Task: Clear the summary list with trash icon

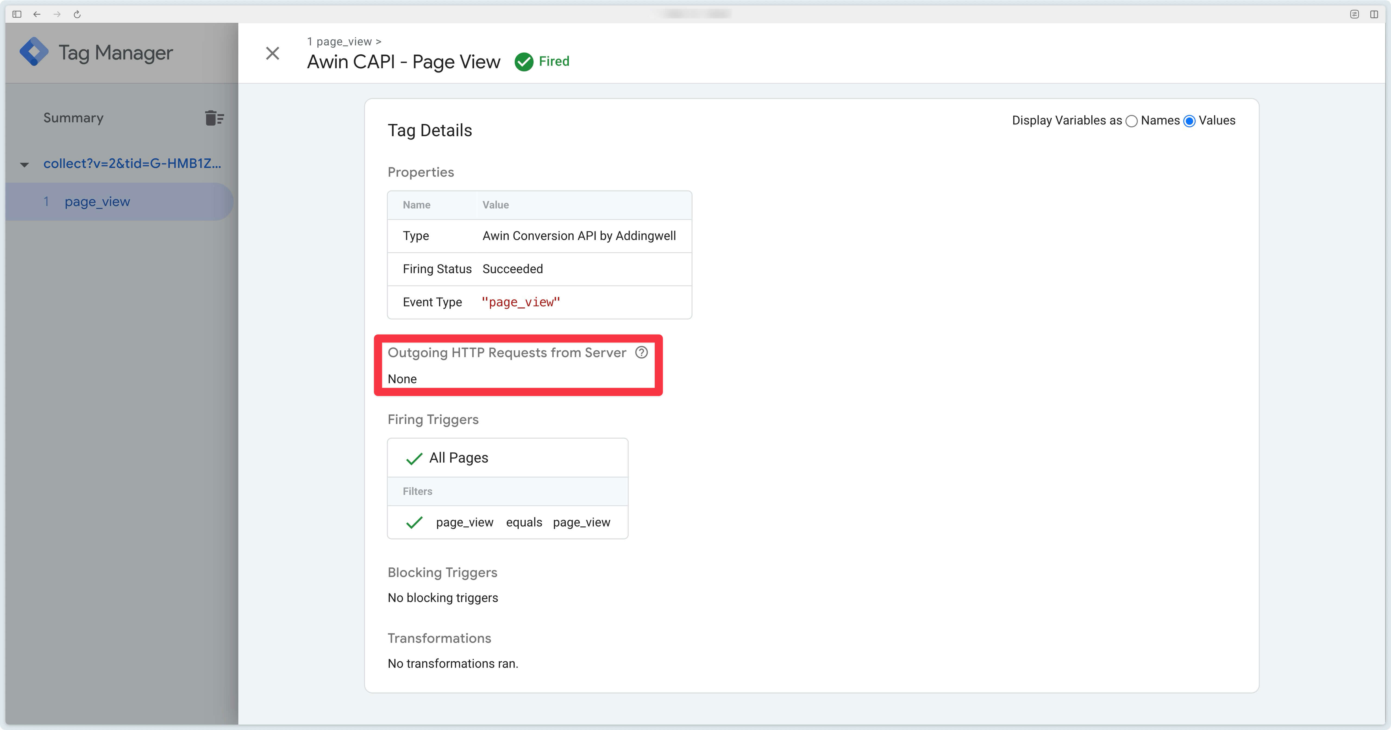Action: (x=214, y=118)
